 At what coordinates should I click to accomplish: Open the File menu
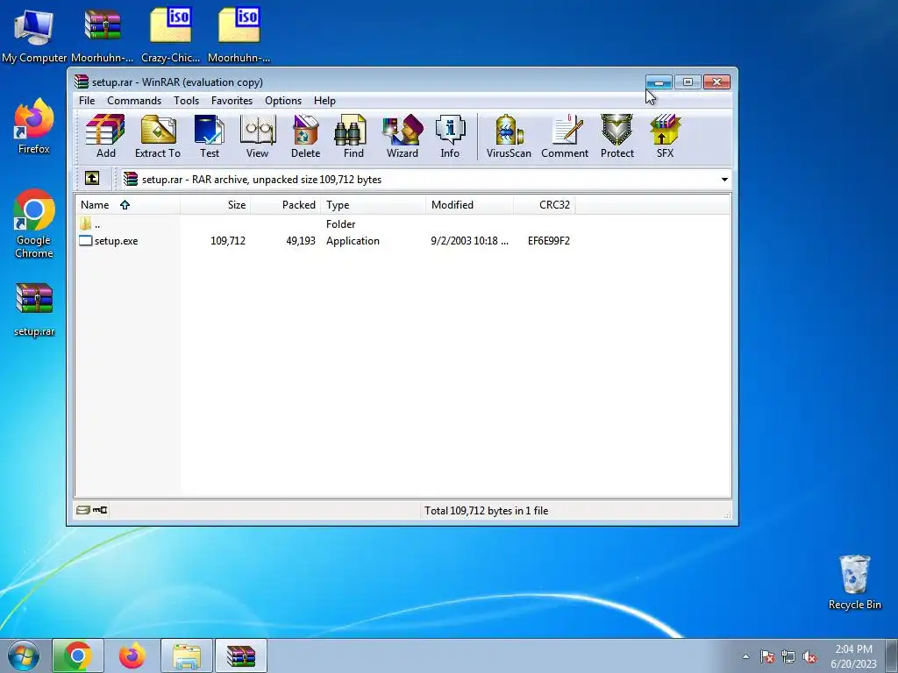tap(87, 101)
